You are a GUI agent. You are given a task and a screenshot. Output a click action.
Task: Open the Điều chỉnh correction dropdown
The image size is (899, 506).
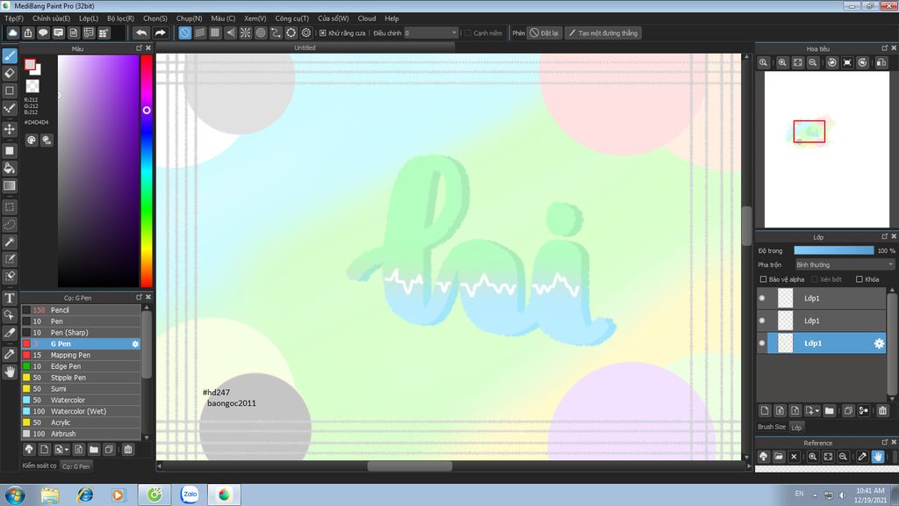click(x=430, y=33)
